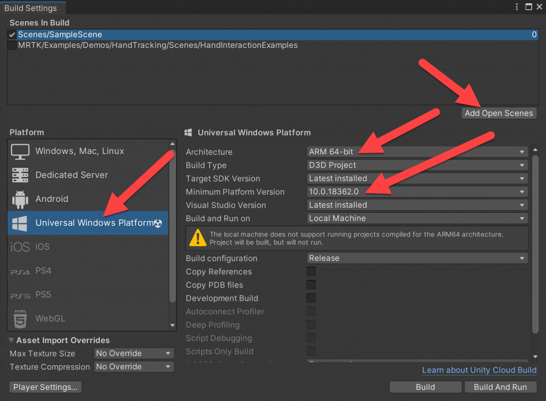Click the PS5 platform icon
Viewport: 546px width, 401px height.
[x=20, y=296]
